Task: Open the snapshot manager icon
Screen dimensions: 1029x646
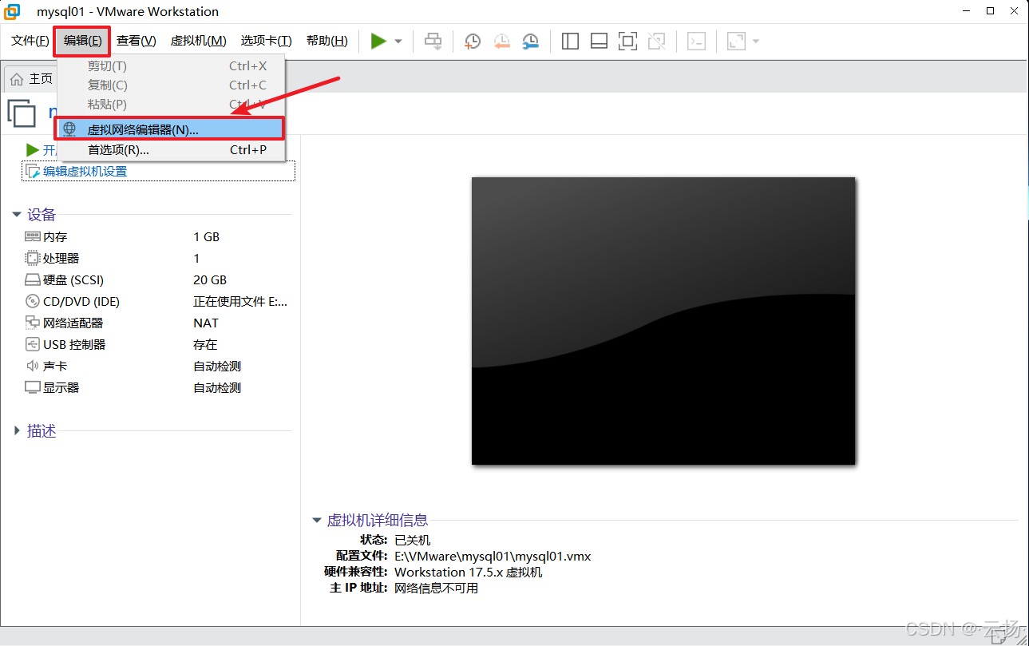Action: 530,41
